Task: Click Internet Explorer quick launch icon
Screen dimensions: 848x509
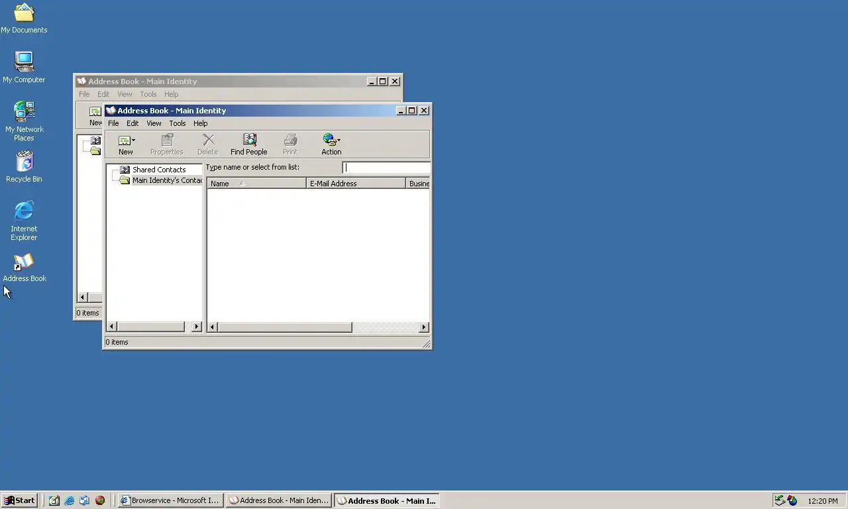Action: coord(70,500)
